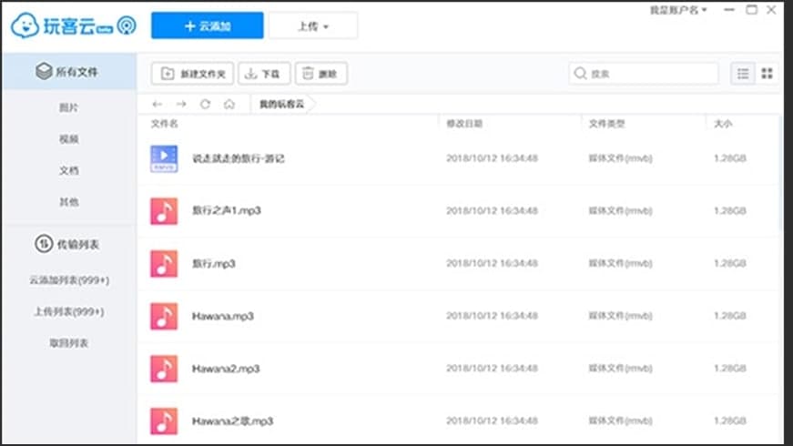Click the size of 旅行.mp3 row

click(730, 263)
